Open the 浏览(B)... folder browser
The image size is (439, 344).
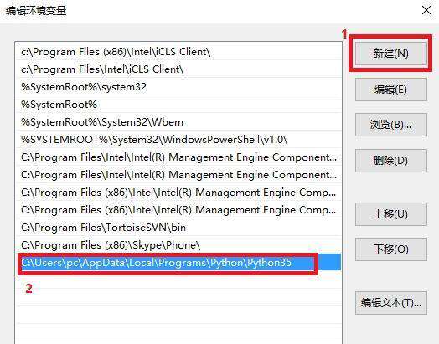[x=391, y=125]
